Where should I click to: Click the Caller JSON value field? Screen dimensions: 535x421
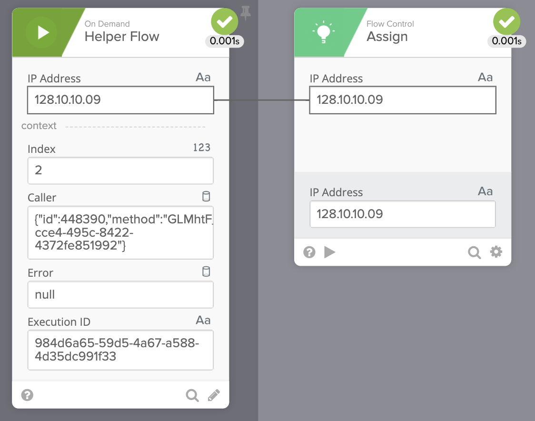120,232
